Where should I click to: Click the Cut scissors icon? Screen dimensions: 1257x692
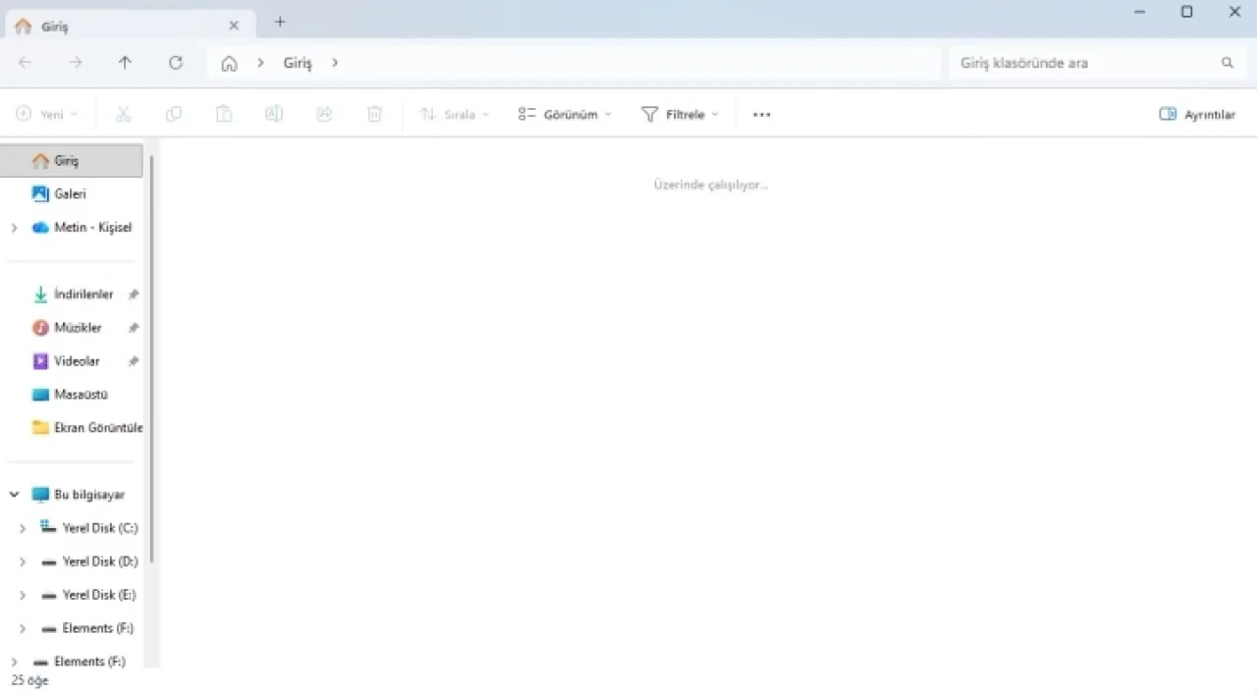123,115
